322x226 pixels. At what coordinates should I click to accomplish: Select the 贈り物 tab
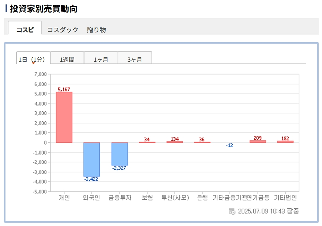[96, 30]
